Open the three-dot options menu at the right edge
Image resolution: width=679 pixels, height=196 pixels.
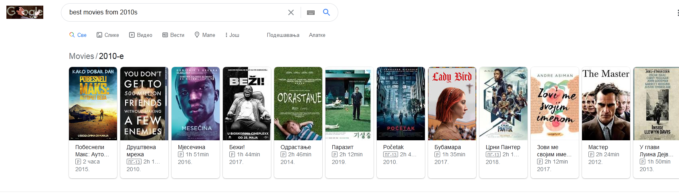tap(678, 12)
